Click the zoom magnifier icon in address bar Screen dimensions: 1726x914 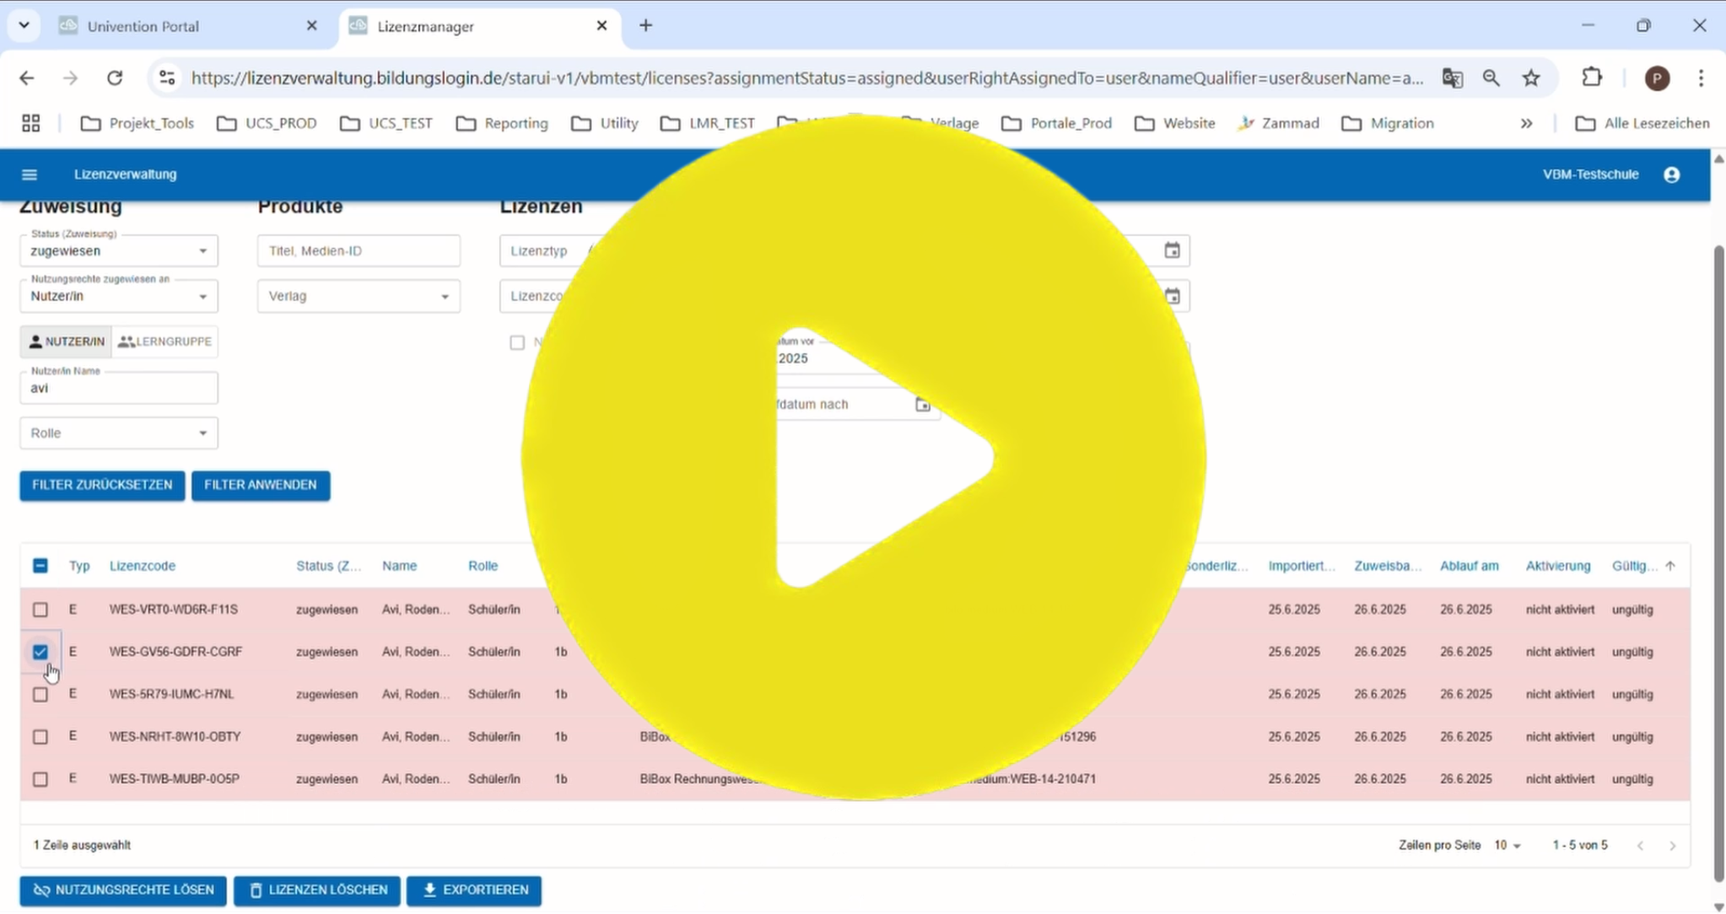pos(1491,78)
